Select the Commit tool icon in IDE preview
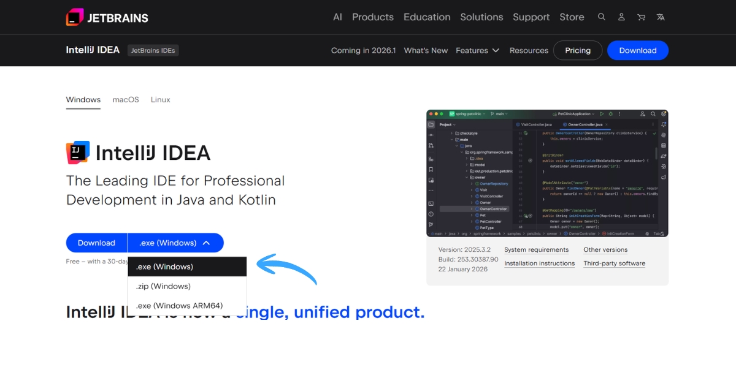This screenshot has height=386, width=736. (431, 135)
